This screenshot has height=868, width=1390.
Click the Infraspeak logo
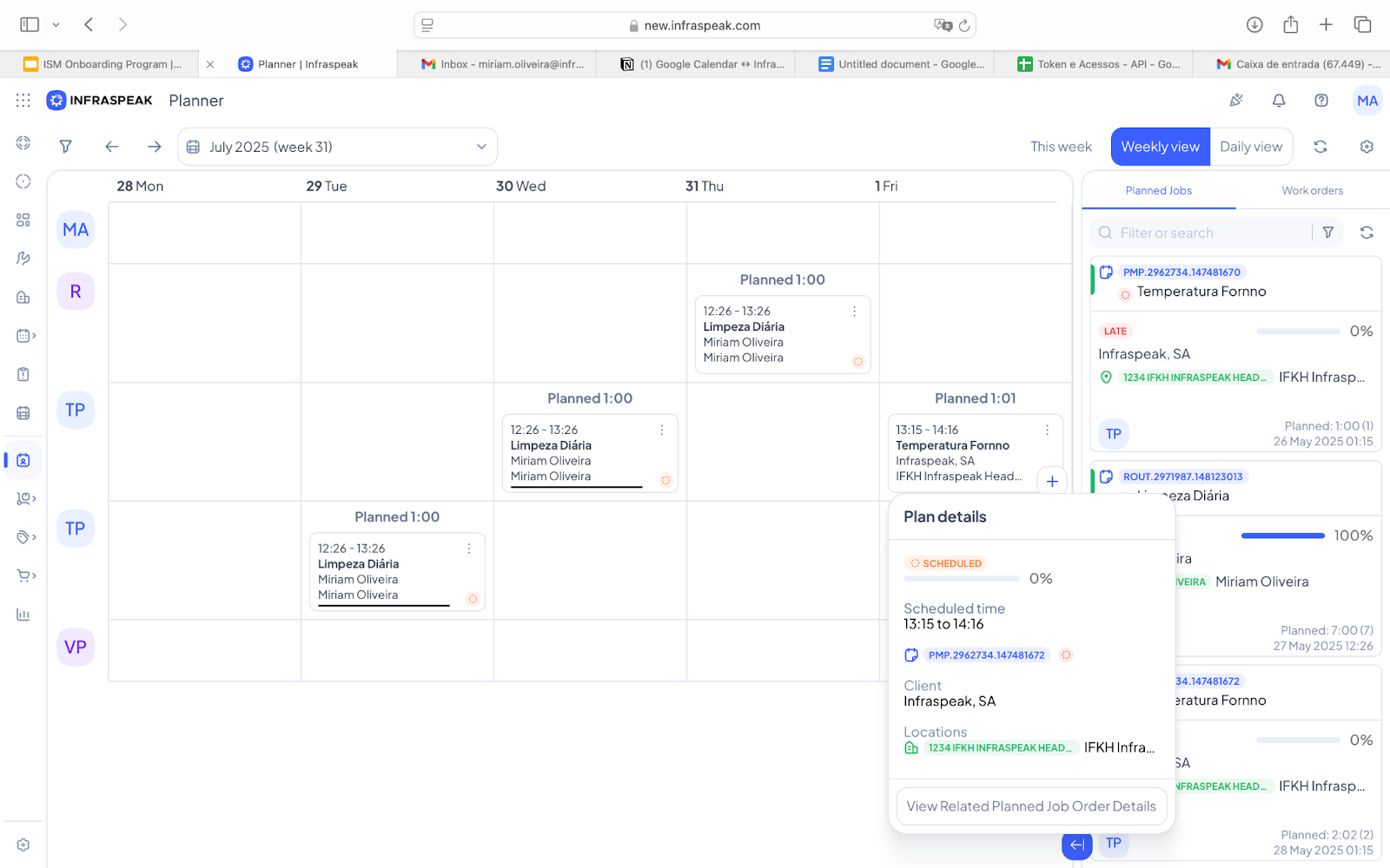click(100, 101)
